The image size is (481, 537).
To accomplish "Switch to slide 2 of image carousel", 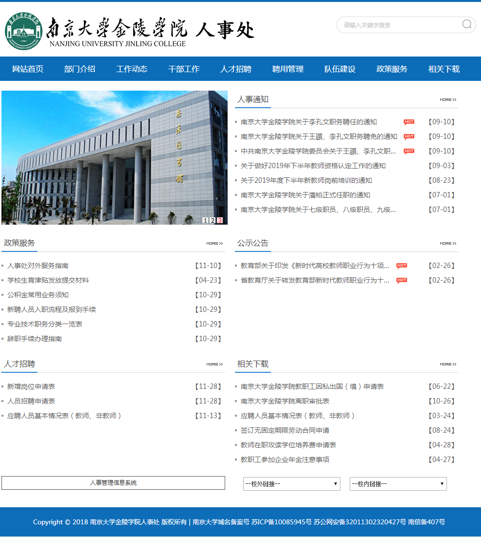I will 213,220.
